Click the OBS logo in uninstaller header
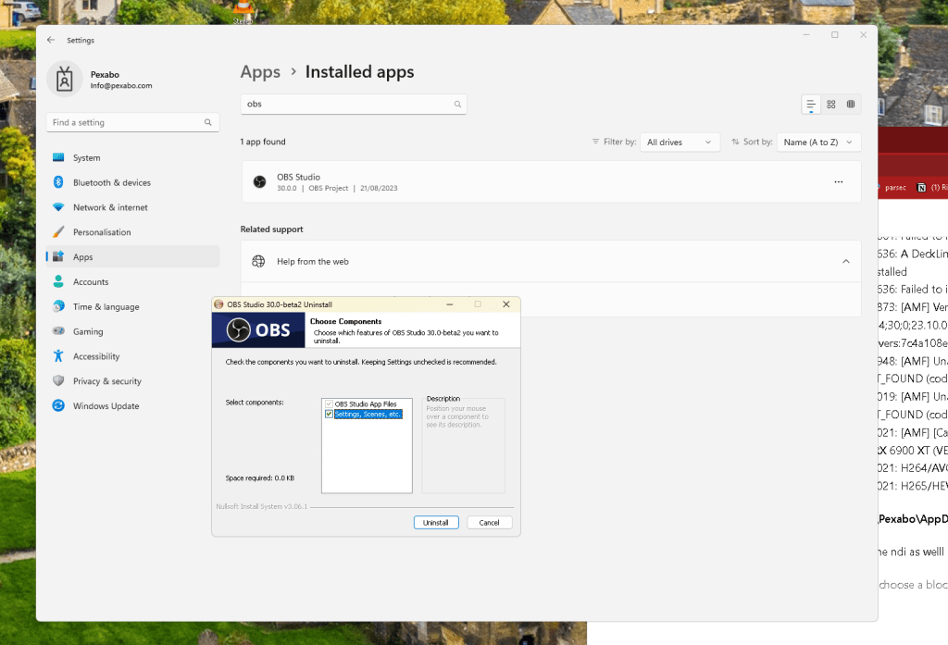The width and height of the screenshot is (948, 645). click(x=258, y=330)
